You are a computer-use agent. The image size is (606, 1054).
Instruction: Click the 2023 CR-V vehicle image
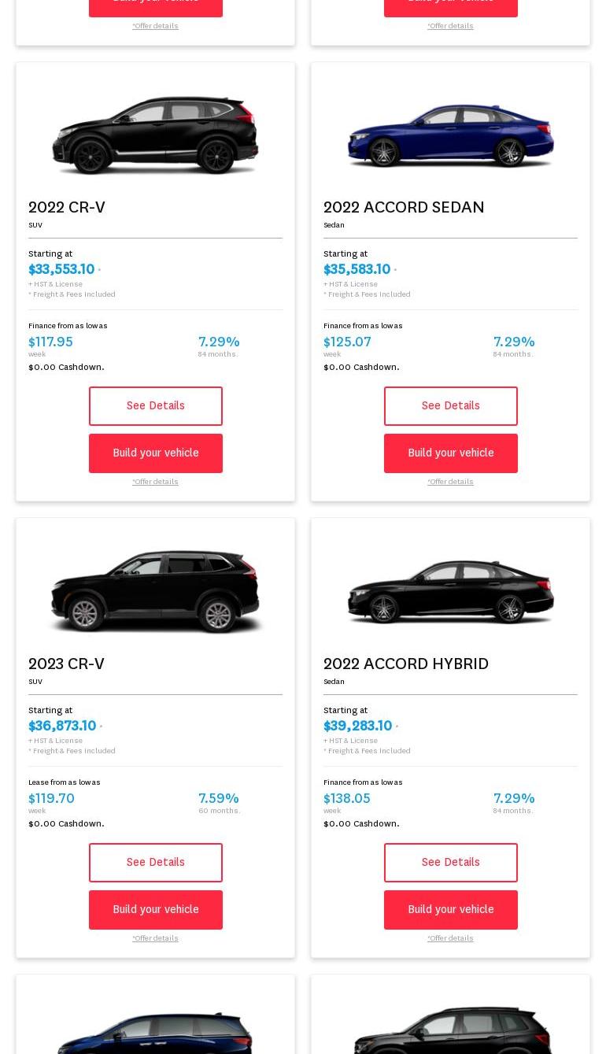click(155, 592)
